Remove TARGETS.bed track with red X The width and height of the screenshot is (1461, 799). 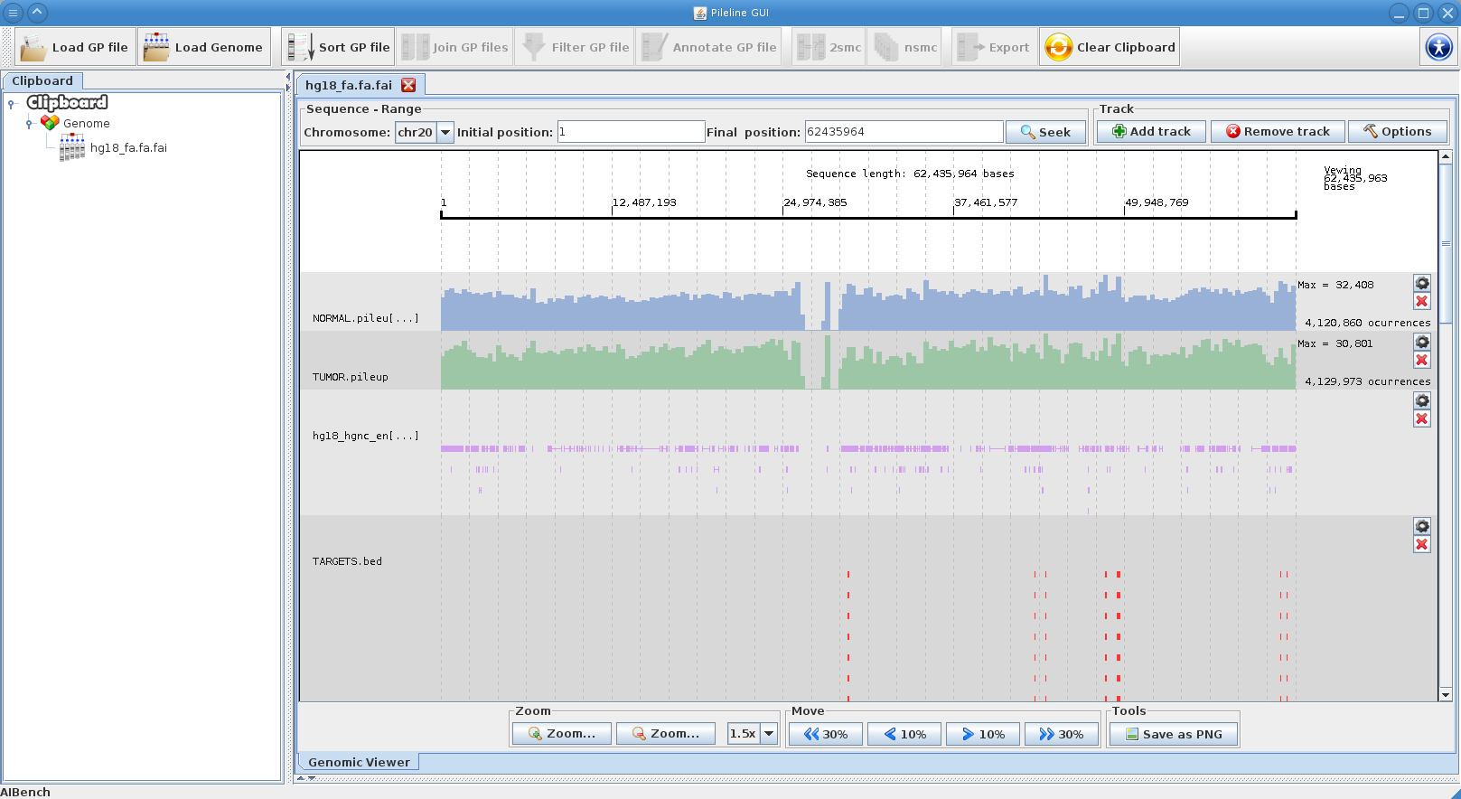tap(1422, 544)
